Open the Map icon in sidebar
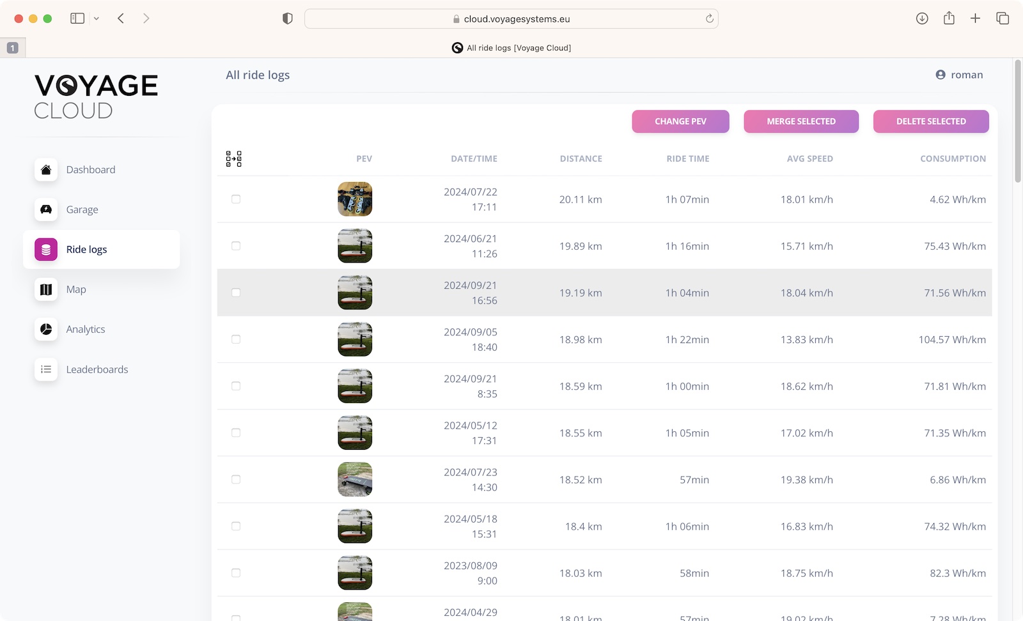This screenshot has width=1023, height=621. pyautogui.click(x=46, y=289)
